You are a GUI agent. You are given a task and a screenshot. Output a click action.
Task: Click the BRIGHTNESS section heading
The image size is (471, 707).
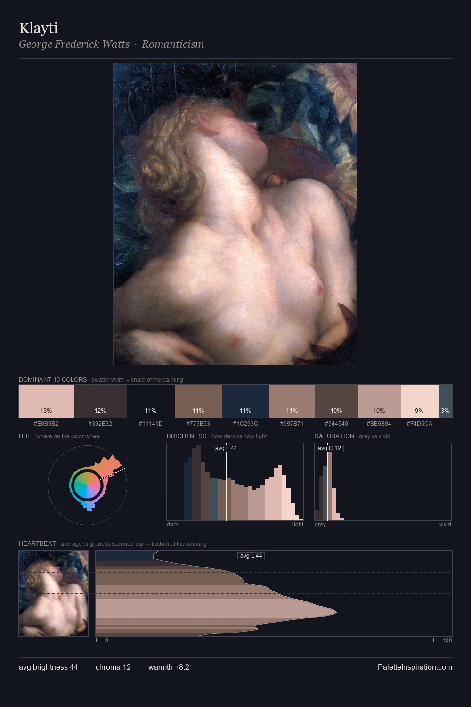pyautogui.click(x=187, y=436)
